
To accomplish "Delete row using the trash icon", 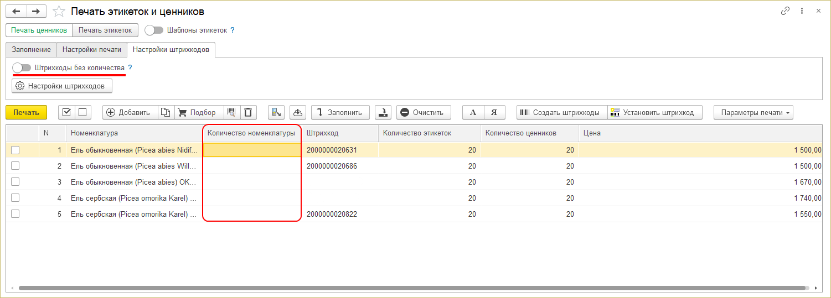I will click(x=249, y=112).
